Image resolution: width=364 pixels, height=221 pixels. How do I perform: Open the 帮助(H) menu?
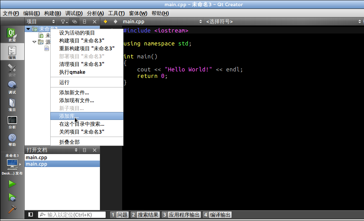[160, 13]
